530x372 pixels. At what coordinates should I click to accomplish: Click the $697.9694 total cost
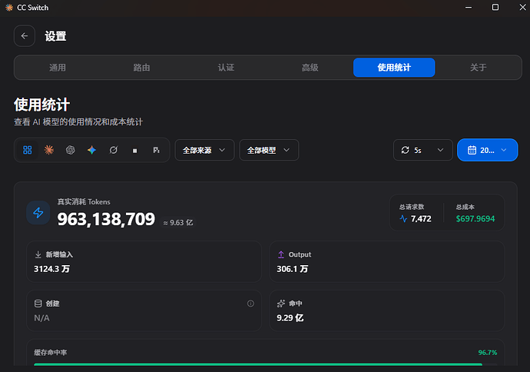(x=475, y=219)
